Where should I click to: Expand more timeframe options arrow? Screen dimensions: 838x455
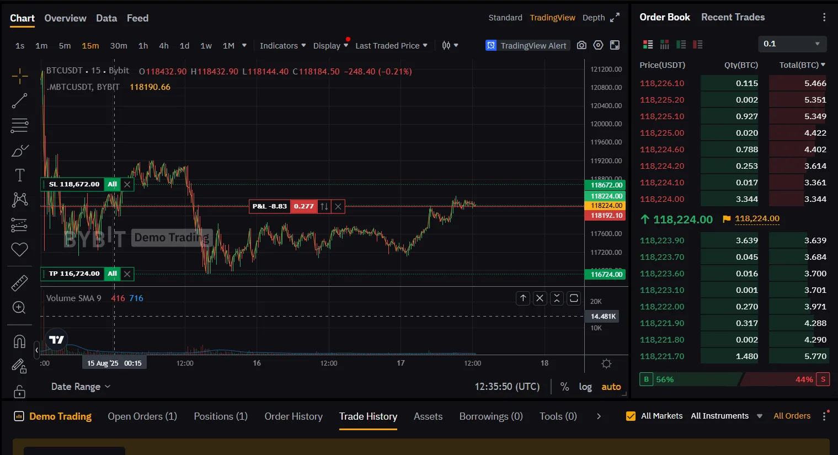point(244,45)
